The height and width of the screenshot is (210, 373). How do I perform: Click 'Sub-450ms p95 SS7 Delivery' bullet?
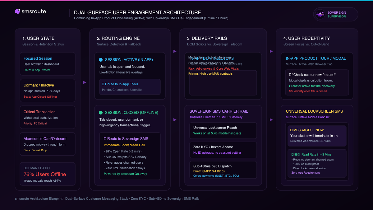125,157
